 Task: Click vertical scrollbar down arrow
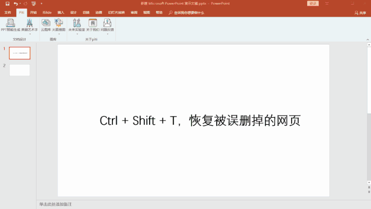pos(369,182)
